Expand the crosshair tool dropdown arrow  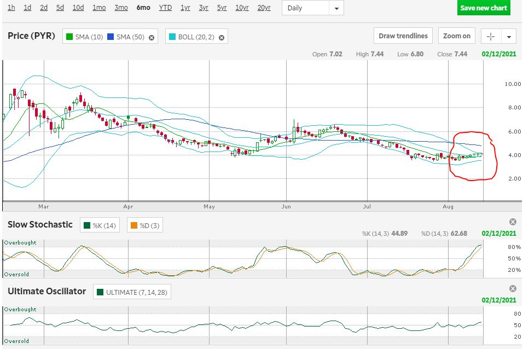click(x=509, y=37)
